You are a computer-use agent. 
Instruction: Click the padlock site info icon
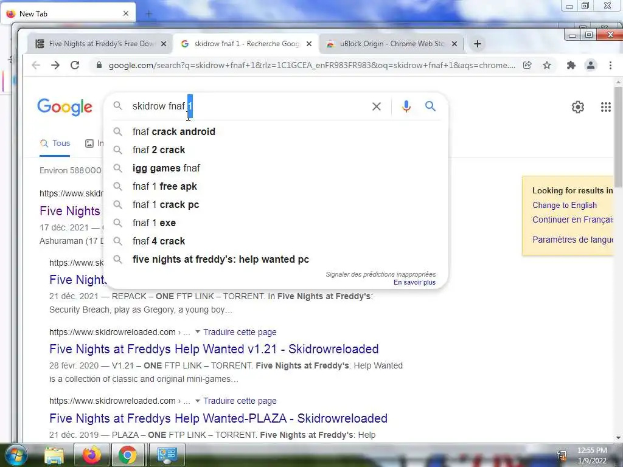pos(99,65)
